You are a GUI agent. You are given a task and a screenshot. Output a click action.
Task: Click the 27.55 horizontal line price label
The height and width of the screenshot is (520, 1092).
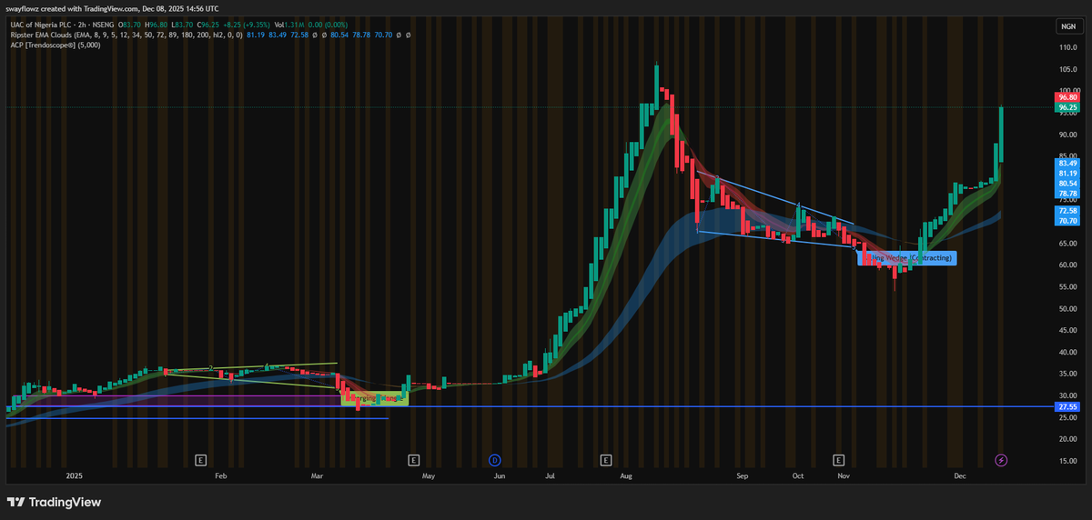[1067, 407]
